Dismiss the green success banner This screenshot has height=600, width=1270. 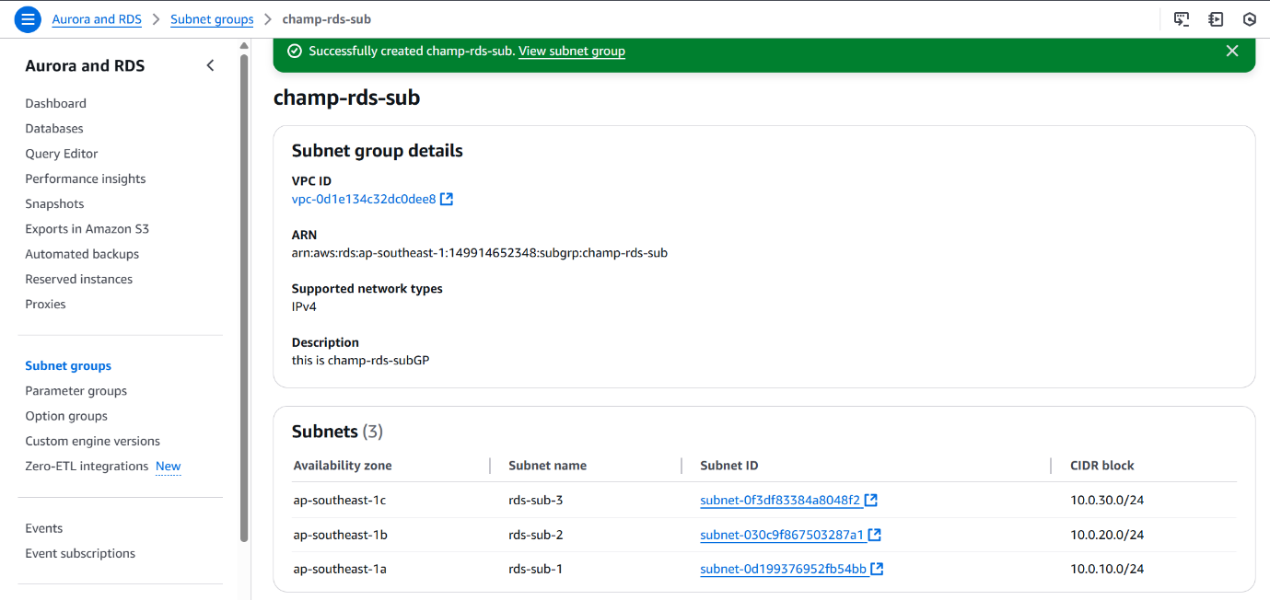coord(1232,52)
